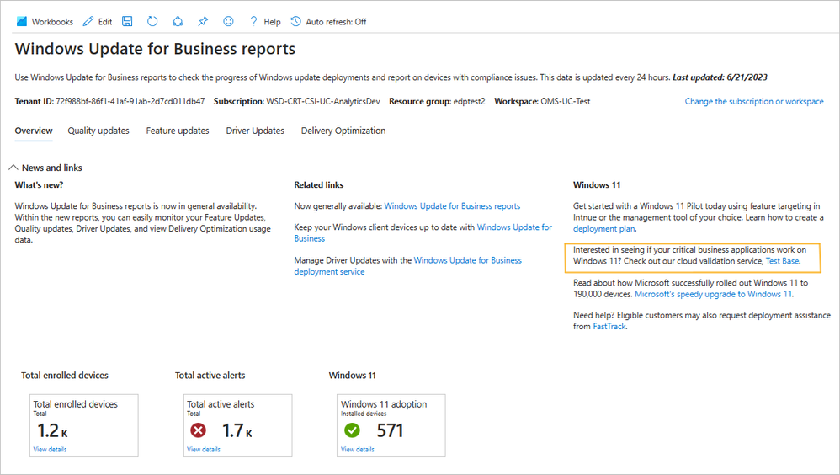Collapse the News and links section
This screenshot has height=475, width=840.
pos(13,168)
